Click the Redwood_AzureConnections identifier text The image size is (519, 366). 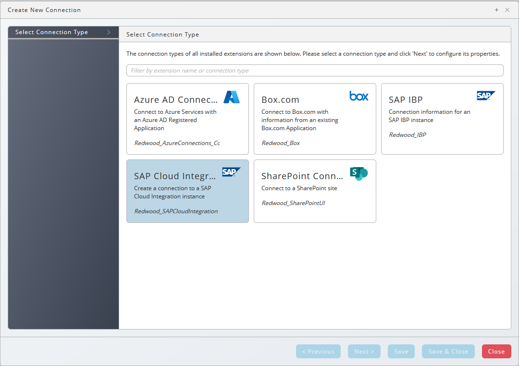pos(177,143)
